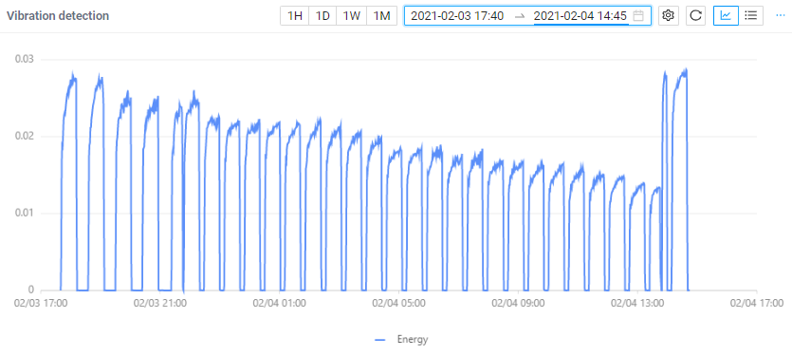This screenshot has width=792, height=356.
Task: Edit start date 2021-02-03 17:40
Action: pos(457,16)
